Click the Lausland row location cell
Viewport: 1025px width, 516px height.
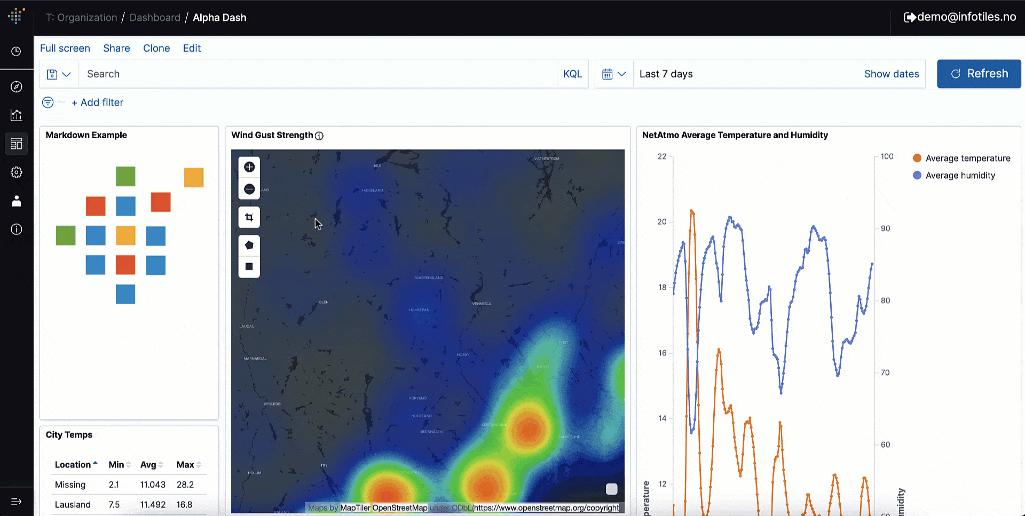pyautogui.click(x=73, y=505)
